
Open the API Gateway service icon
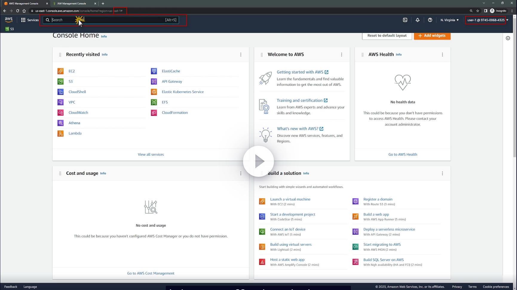(154, 82)
